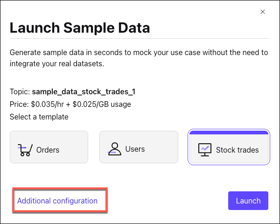Click the shopping cart Orders icon

tap(24, 149)
